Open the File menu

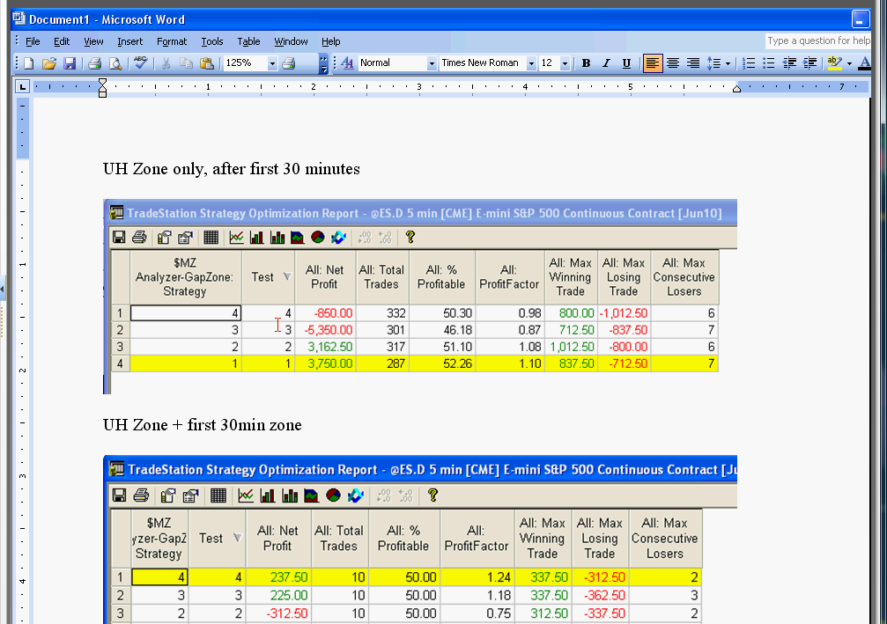(x=33, y=41)
